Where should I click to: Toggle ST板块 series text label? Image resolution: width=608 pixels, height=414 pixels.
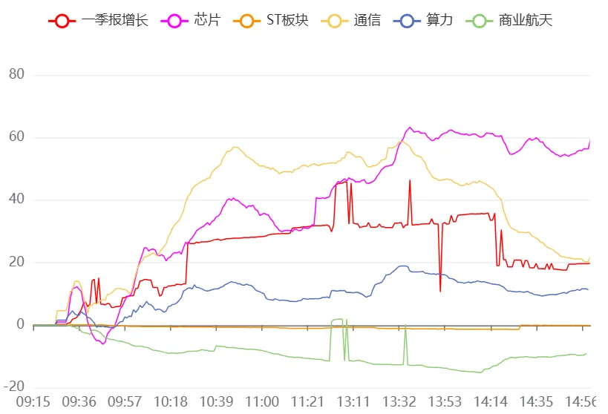click(x=287, y=20)
